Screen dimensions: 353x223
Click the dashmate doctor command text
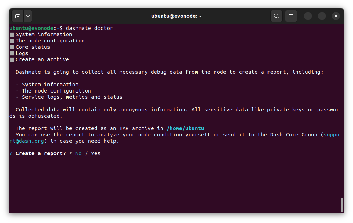click(89, 28)
